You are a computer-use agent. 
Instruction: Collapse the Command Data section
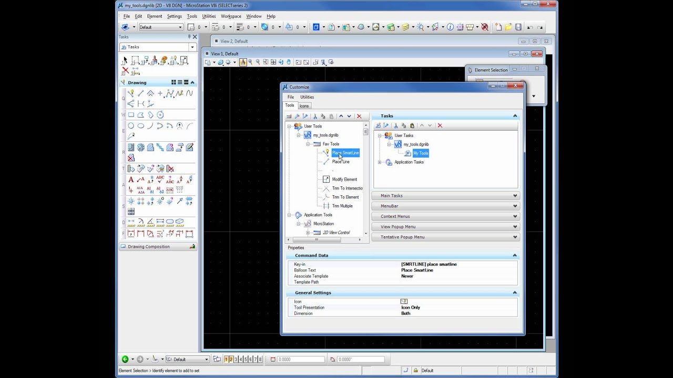coord(515,256)
